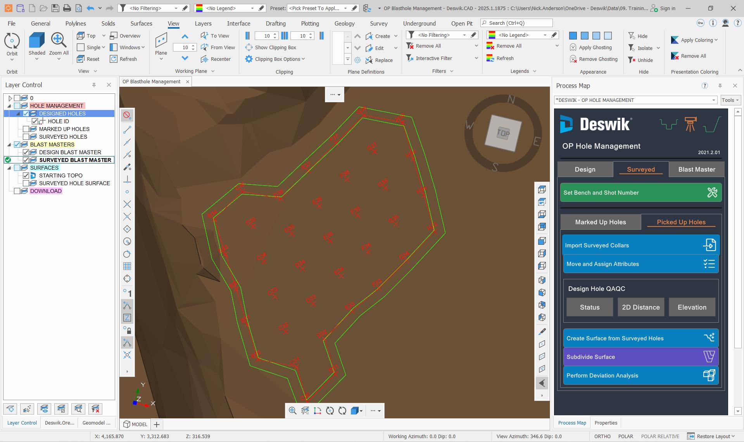744x442 pixels.
Task: Click Perform Deviation Analysis button
Action: pyautogui.click(x=641, y=375)
